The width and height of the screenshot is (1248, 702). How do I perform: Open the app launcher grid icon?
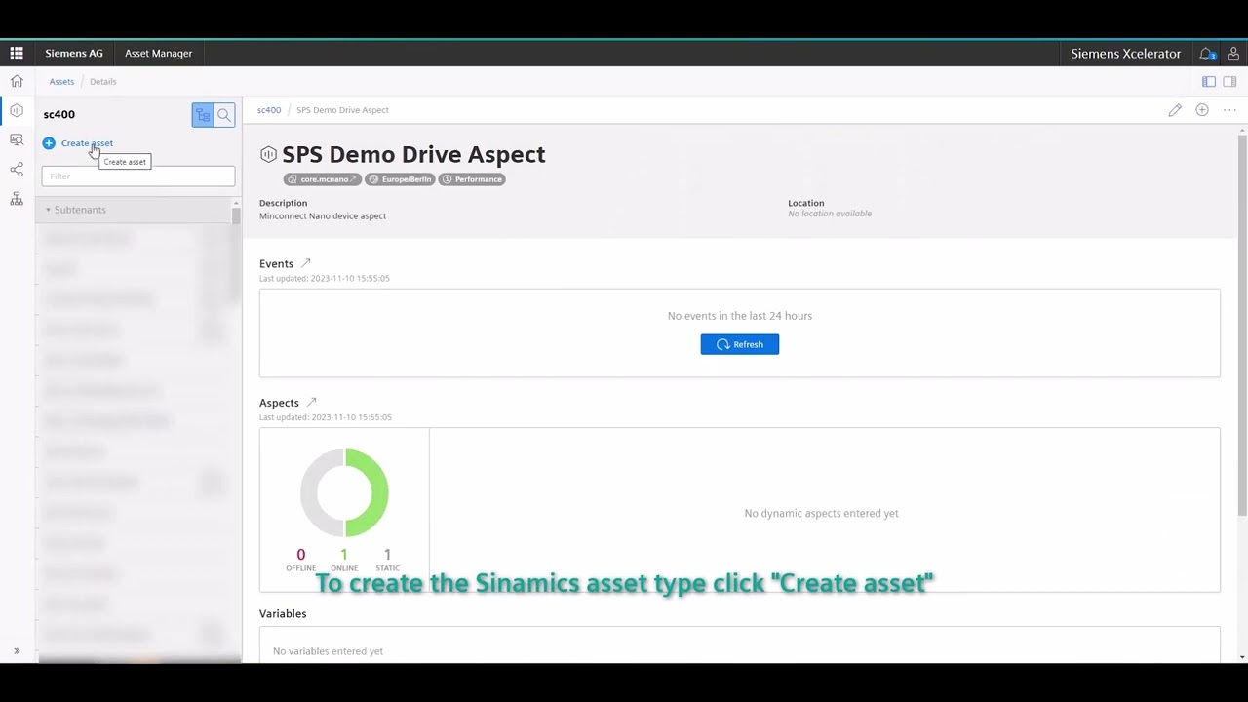click(x=17, y=54)
